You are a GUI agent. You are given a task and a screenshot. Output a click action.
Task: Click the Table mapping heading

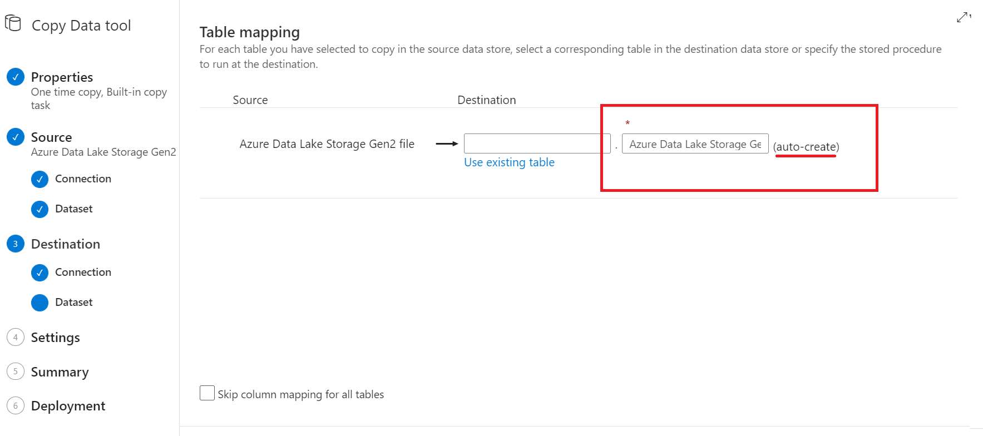[x=250, y=32]
